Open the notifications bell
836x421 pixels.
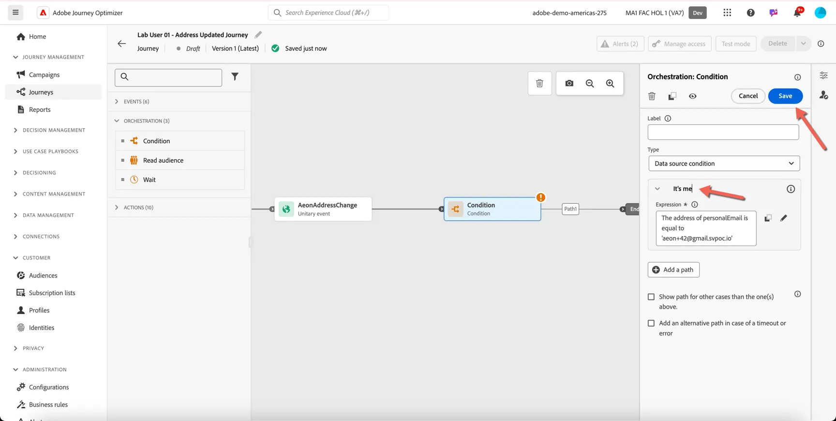click(x=797, y=13)
